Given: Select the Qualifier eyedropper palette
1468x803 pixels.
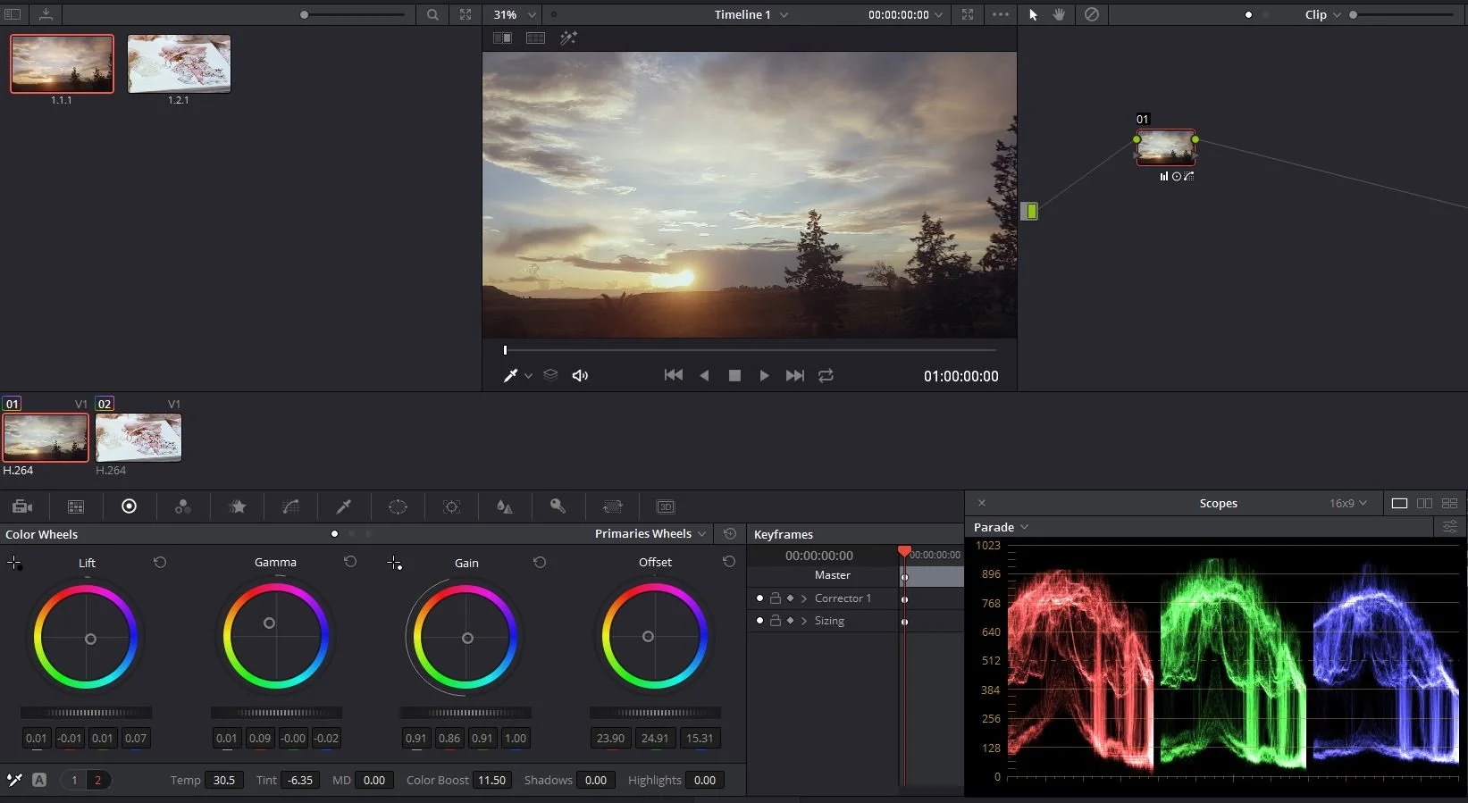Looking at the screenshot, I should [343, 506].
